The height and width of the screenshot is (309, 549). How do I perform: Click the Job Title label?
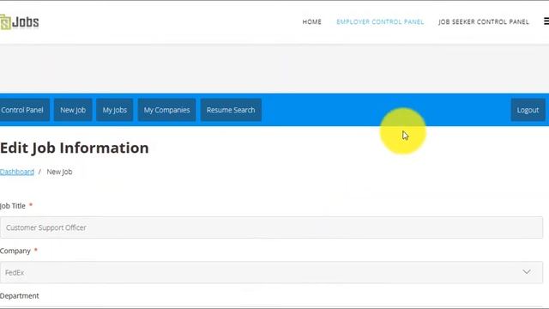[13, 206]
